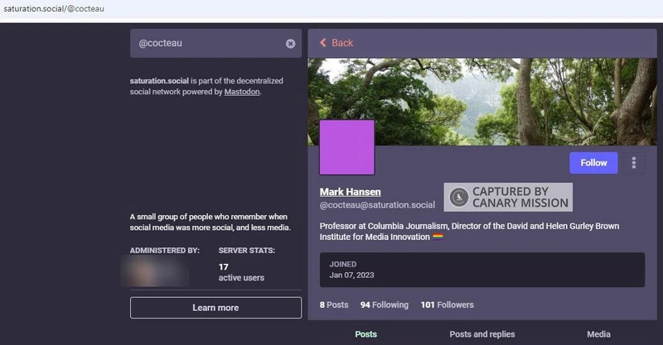Focus the search box containing @cocteau
Screen dimensions: 663x345
(x=207, y=44)
